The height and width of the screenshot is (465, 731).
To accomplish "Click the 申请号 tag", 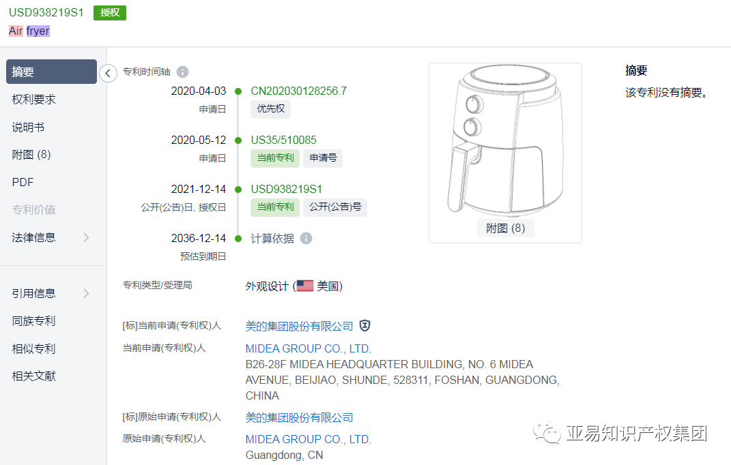I will [x=323, y=158].
